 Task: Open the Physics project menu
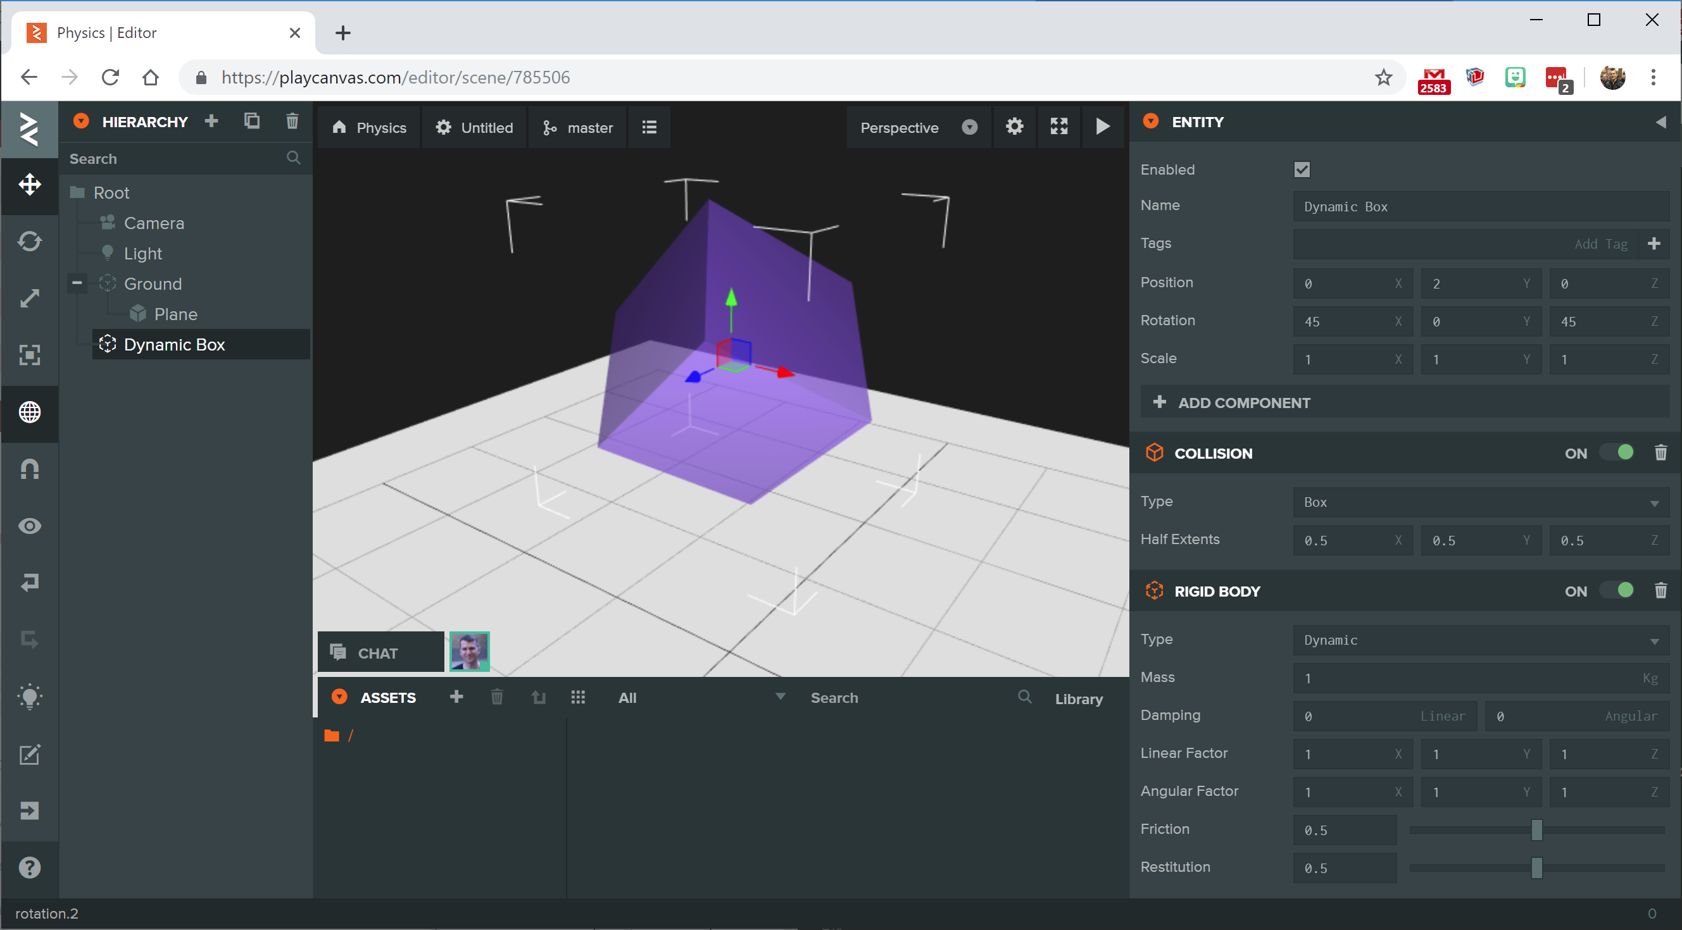tap(370, 128)
